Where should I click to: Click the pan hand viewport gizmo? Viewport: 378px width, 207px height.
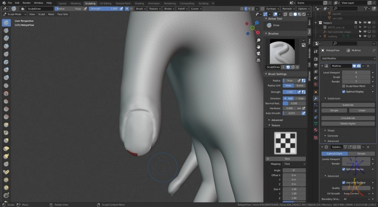pos(259,47)
